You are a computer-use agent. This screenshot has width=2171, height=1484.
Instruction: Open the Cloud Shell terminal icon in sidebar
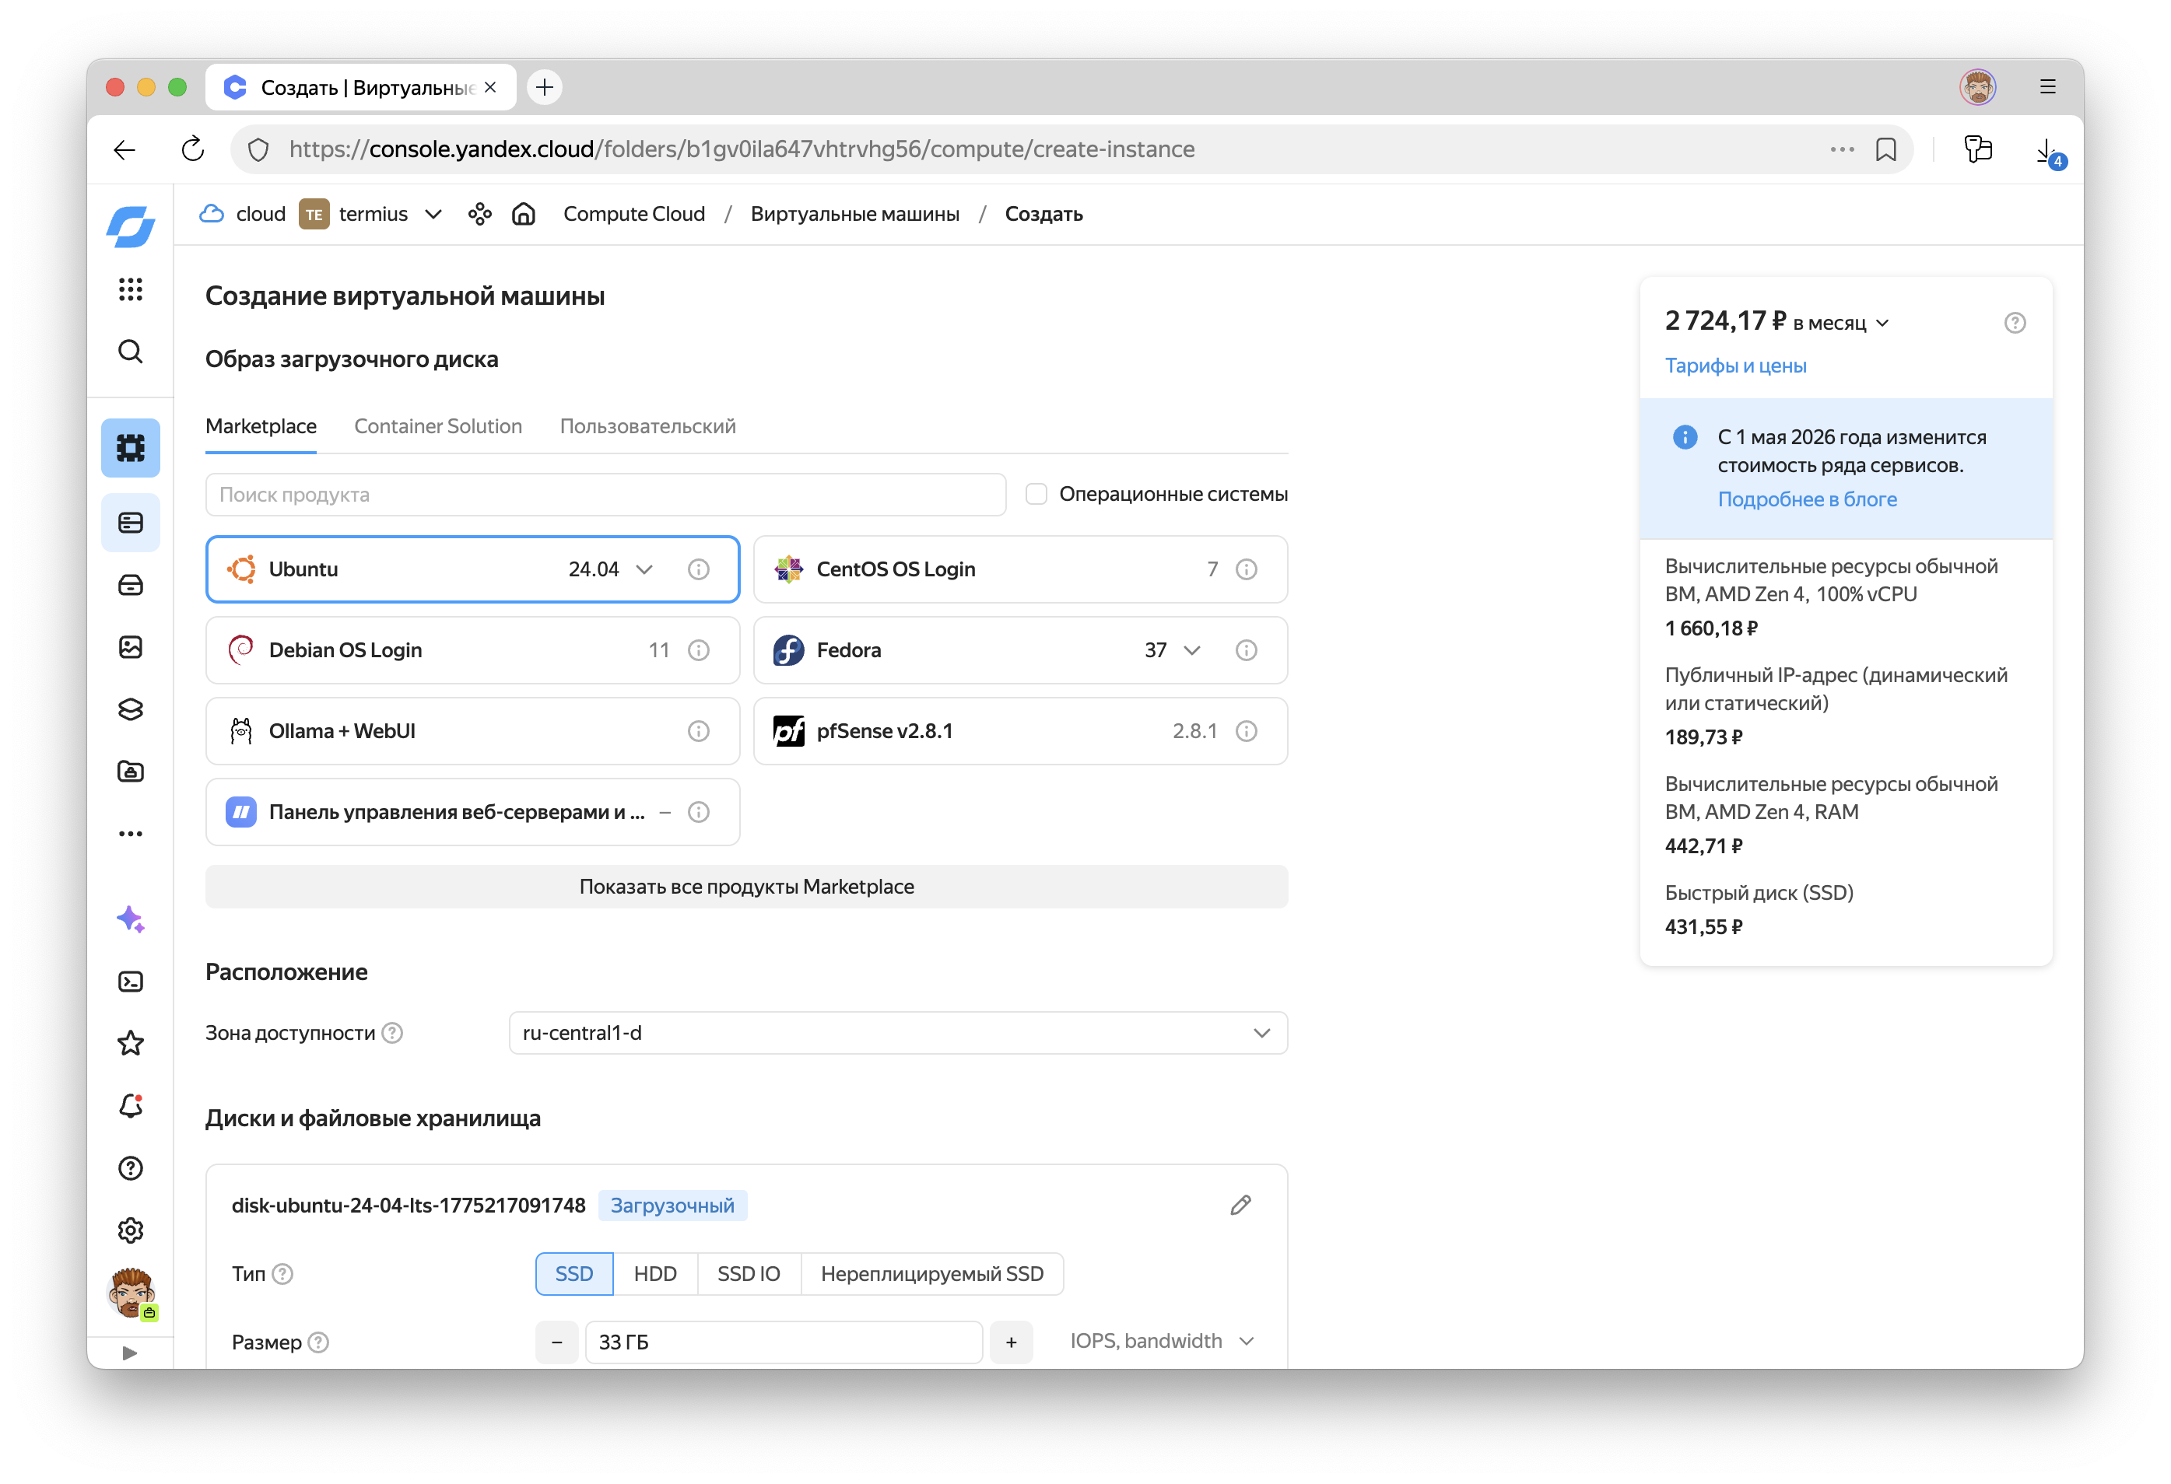[x=130, y=982]
